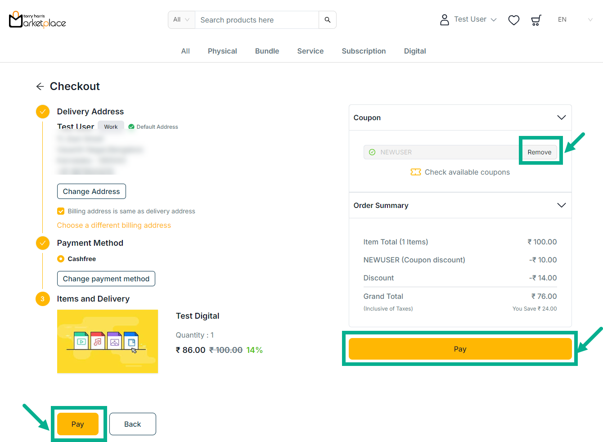The image size is (603, 442).
Task: Click the search products input field
Action: pyautogui.click(x=256, y=20)
